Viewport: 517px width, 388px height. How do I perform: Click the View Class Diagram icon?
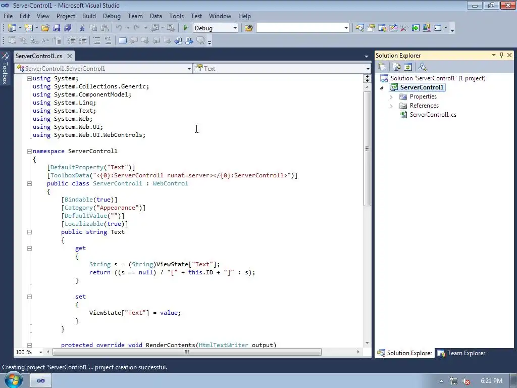tap(423, 67)
